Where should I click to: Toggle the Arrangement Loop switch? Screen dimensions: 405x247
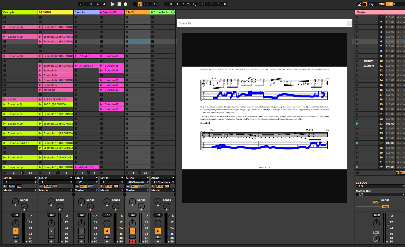pos(195,4)
